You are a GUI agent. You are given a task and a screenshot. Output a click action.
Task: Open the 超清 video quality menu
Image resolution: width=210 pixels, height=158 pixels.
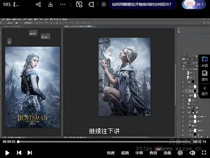pyautogui.click(x=125, y=153)
